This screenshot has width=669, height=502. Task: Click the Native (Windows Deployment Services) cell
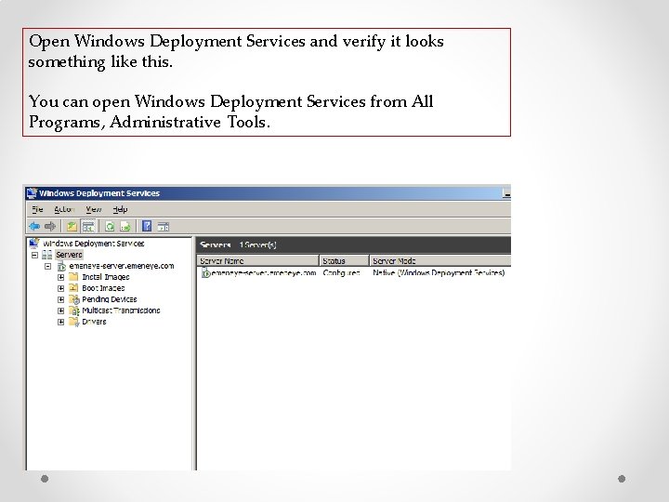(439, 272)
